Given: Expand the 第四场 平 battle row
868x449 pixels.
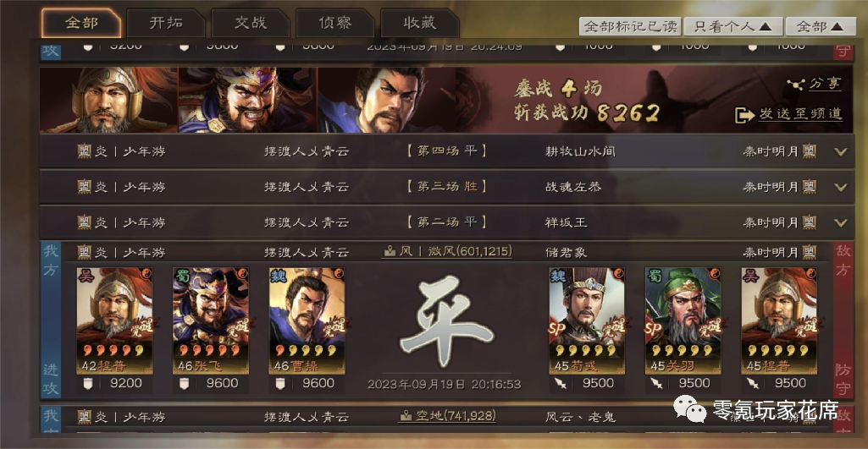Looking at the screenshot, I should (840, 151).
